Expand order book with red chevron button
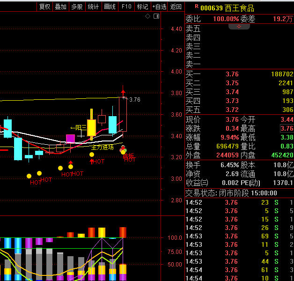This screenshot has width=294, height=281. 239,26
